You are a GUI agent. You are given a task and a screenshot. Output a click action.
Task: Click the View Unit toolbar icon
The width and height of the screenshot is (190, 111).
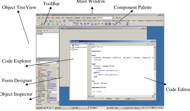[39, 24]
